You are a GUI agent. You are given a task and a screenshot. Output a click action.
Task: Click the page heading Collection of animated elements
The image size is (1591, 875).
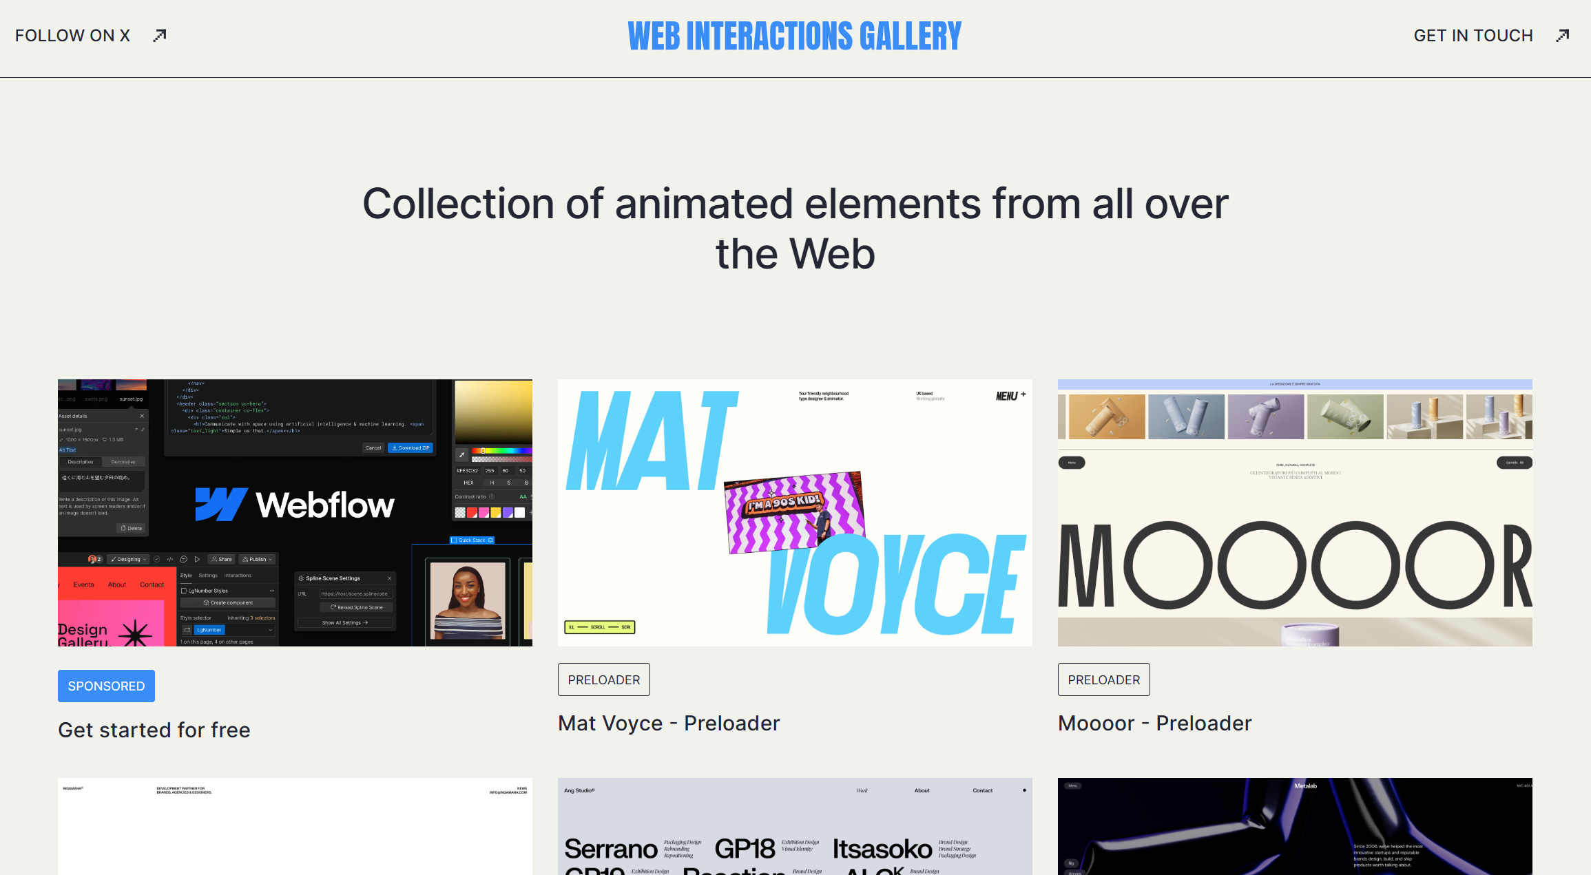pos(795,229)
